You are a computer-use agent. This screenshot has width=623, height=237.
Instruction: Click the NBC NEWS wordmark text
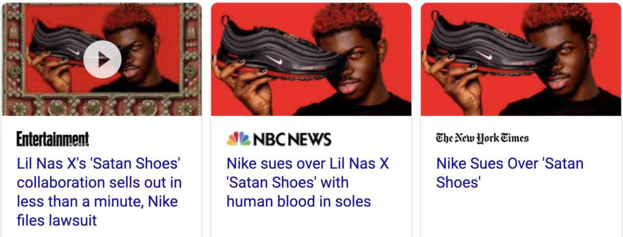(292, 139)
